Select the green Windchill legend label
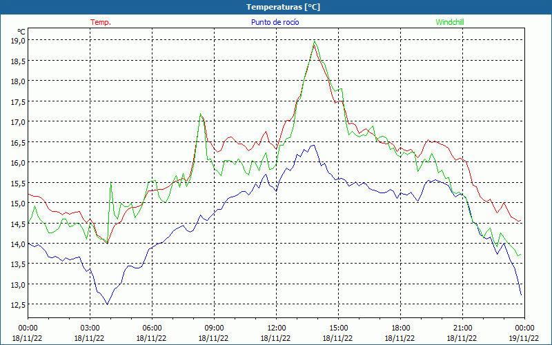The height and width of the screenshot is (345, 552). click(450, 22)
